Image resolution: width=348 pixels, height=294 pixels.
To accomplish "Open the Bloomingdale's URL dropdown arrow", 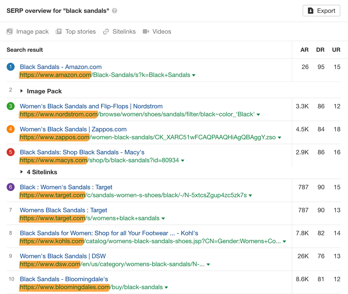I will [166, 288].
